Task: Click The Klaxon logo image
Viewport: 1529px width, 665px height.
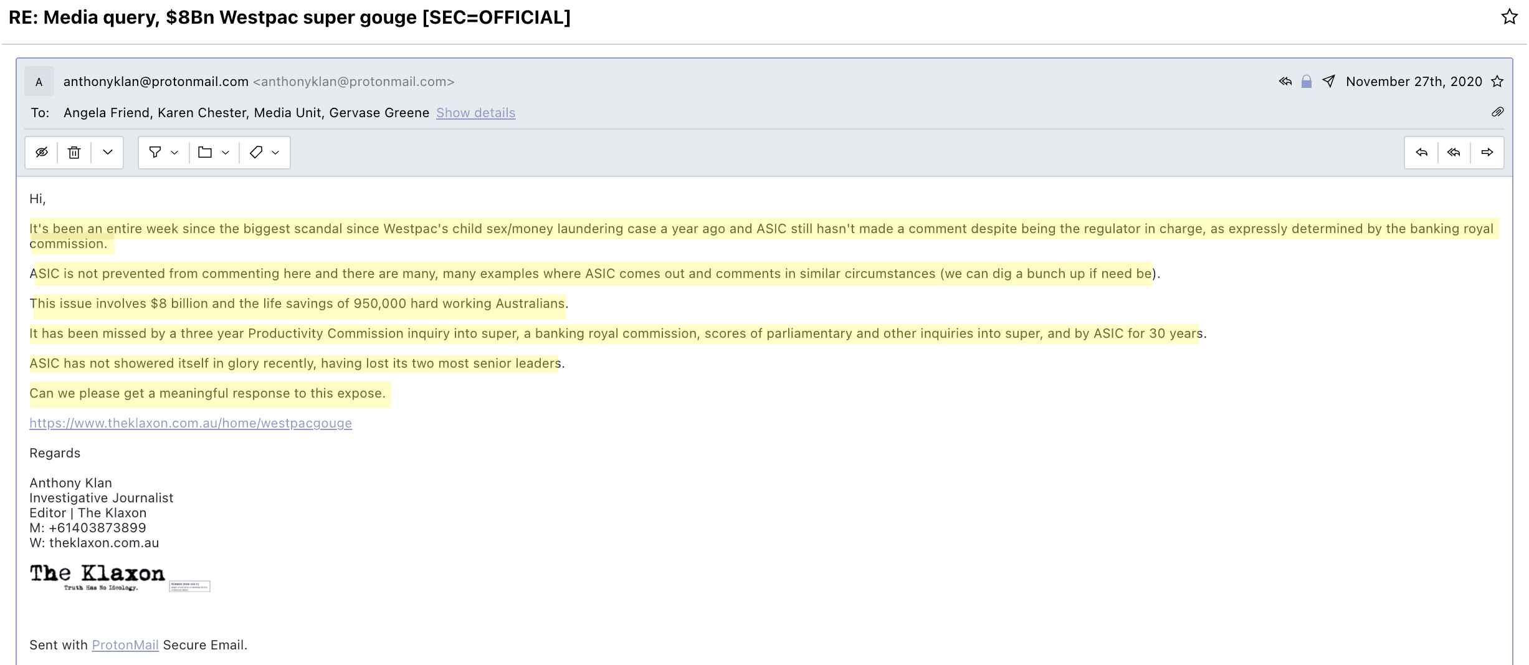Action: click(x=98, y=577)
